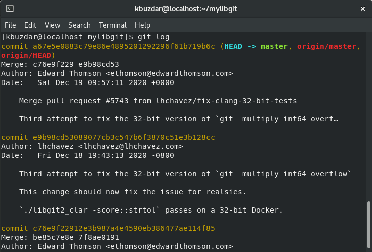This screenshot has height=252, width=372.
Task: Open the Help menu
Action: 142,25
